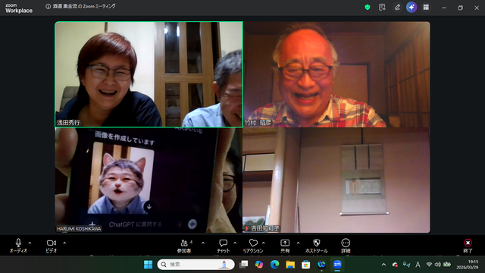This screenshot has width=485, height=273.
Task: Start screen Share
Action: [285, 246]
